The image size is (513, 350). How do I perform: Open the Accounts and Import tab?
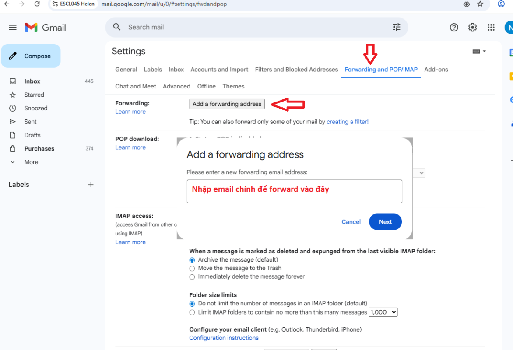[219, 70]
